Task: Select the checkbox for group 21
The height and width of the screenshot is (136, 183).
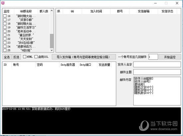Action: (5, 35)
